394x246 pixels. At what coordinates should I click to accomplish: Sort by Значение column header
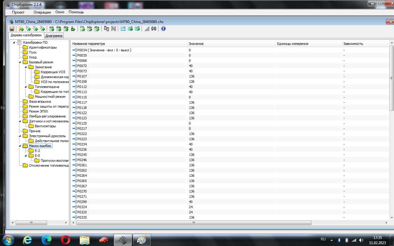(x=196, y=44)
